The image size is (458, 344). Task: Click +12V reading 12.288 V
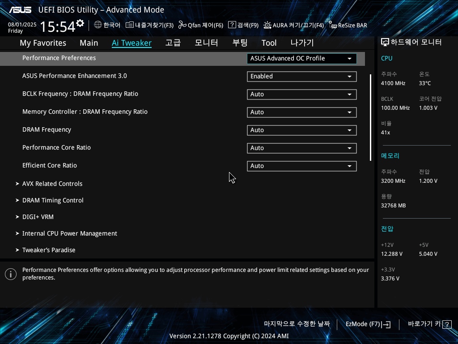click(x=392, y=254)
